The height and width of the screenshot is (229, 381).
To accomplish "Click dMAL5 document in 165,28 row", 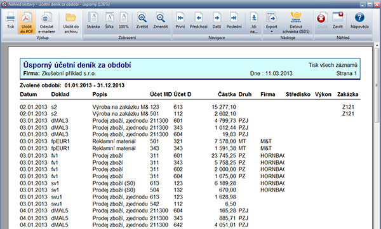I will click(60, 211).
